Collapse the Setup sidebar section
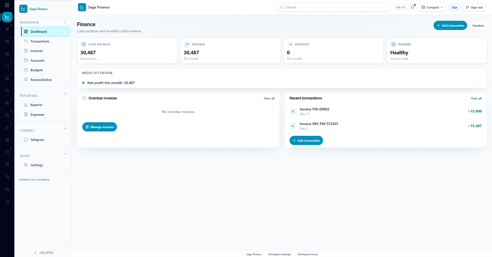Image resolution: width=492 pixels, height=257 pixels. pyautogui.click(x=65, y=154)
